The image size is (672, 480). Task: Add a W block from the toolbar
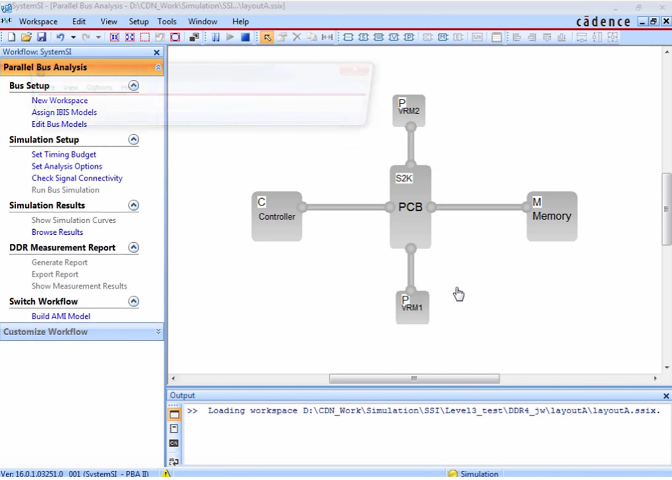379,37
